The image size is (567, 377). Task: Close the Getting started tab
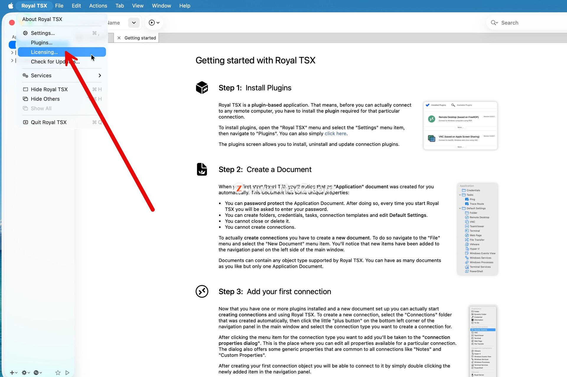[x=119, y=38]
